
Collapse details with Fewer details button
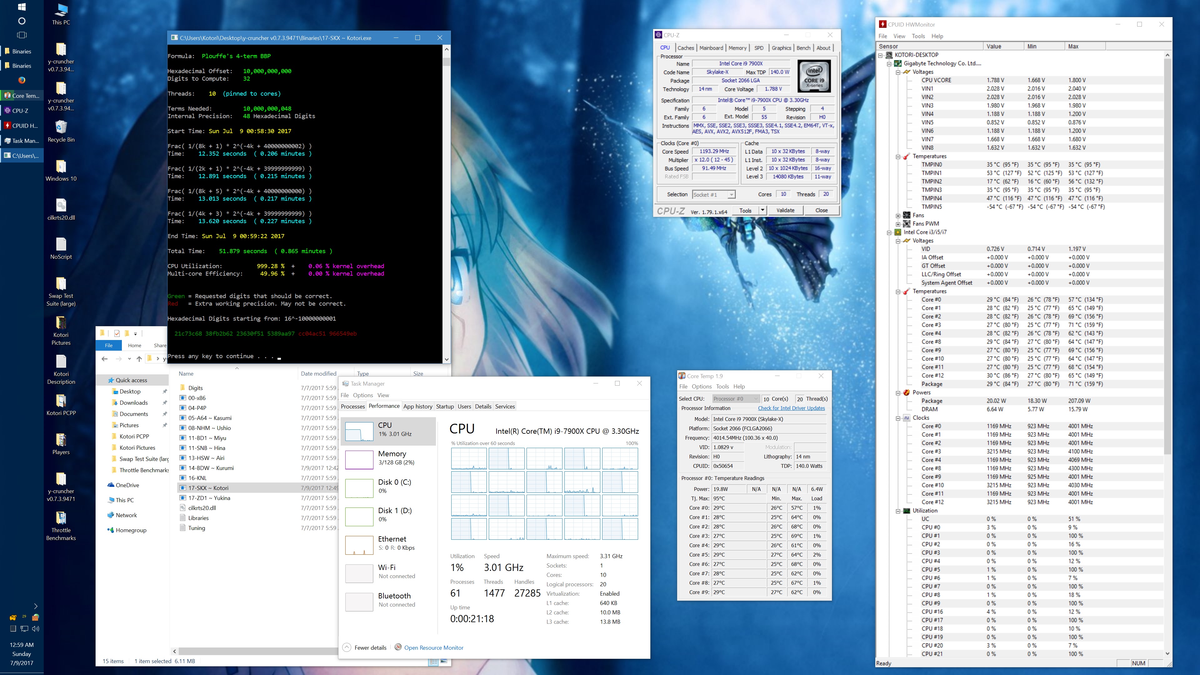point(365,647)
